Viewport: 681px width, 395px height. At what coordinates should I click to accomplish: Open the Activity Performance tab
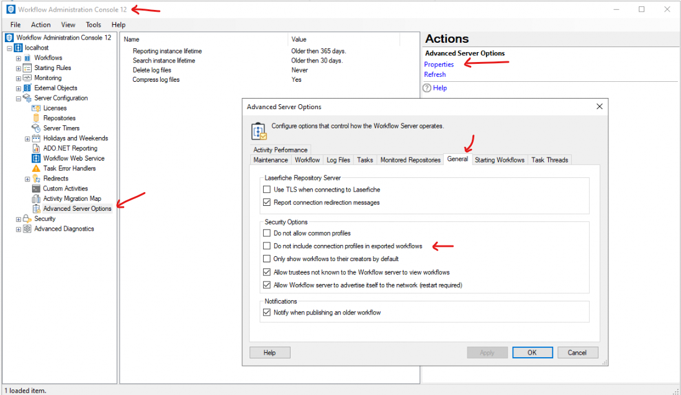pos(281,150)
